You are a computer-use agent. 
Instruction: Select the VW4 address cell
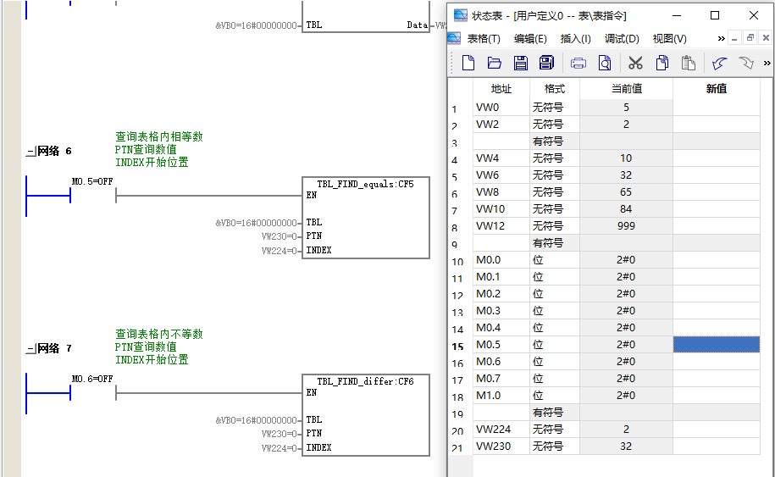[501, 158]
